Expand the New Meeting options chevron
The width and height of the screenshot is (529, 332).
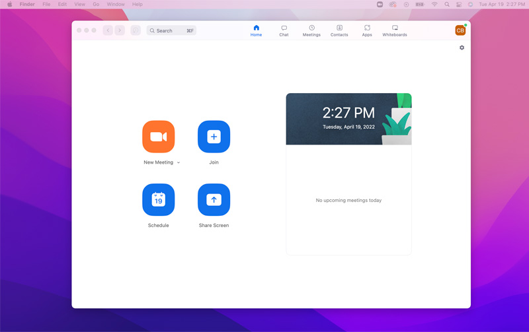click(179, 162)
